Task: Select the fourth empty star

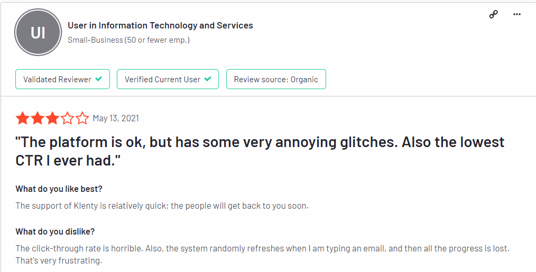Action: (67, 118)
